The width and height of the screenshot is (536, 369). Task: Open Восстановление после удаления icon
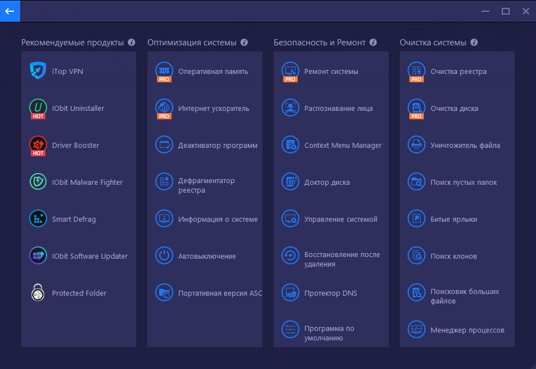[290, 255]
